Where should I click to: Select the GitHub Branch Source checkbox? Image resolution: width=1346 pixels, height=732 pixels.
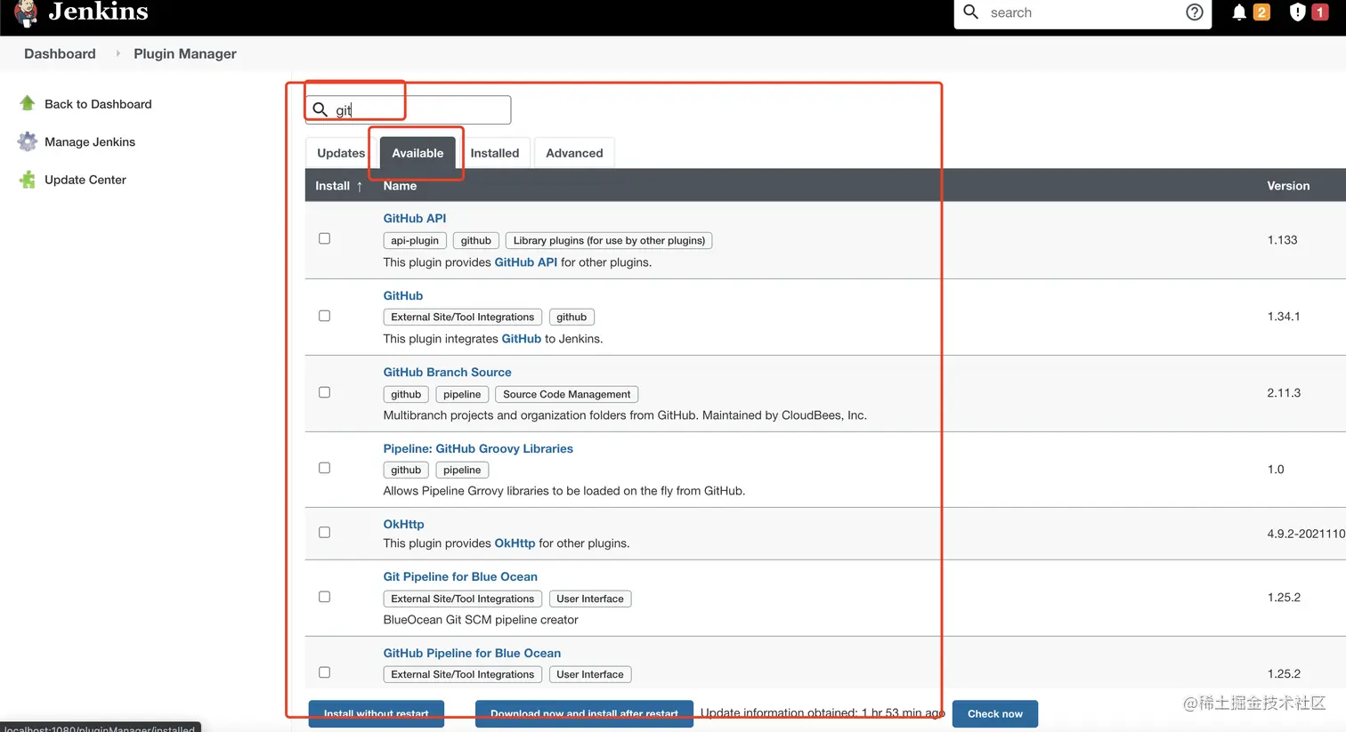click(325, 392)
